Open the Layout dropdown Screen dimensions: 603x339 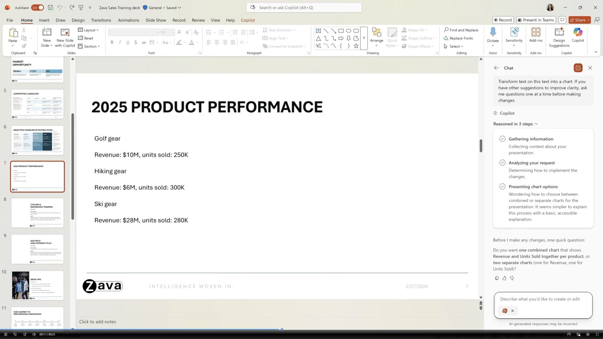pyautogui.click(x=88, y=30)
